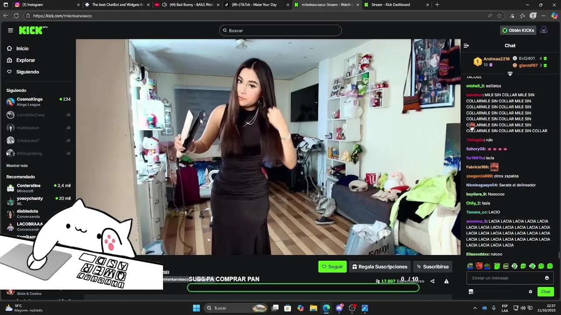
Task: Open user profile avatar on Kick
Action: point(543,30)
